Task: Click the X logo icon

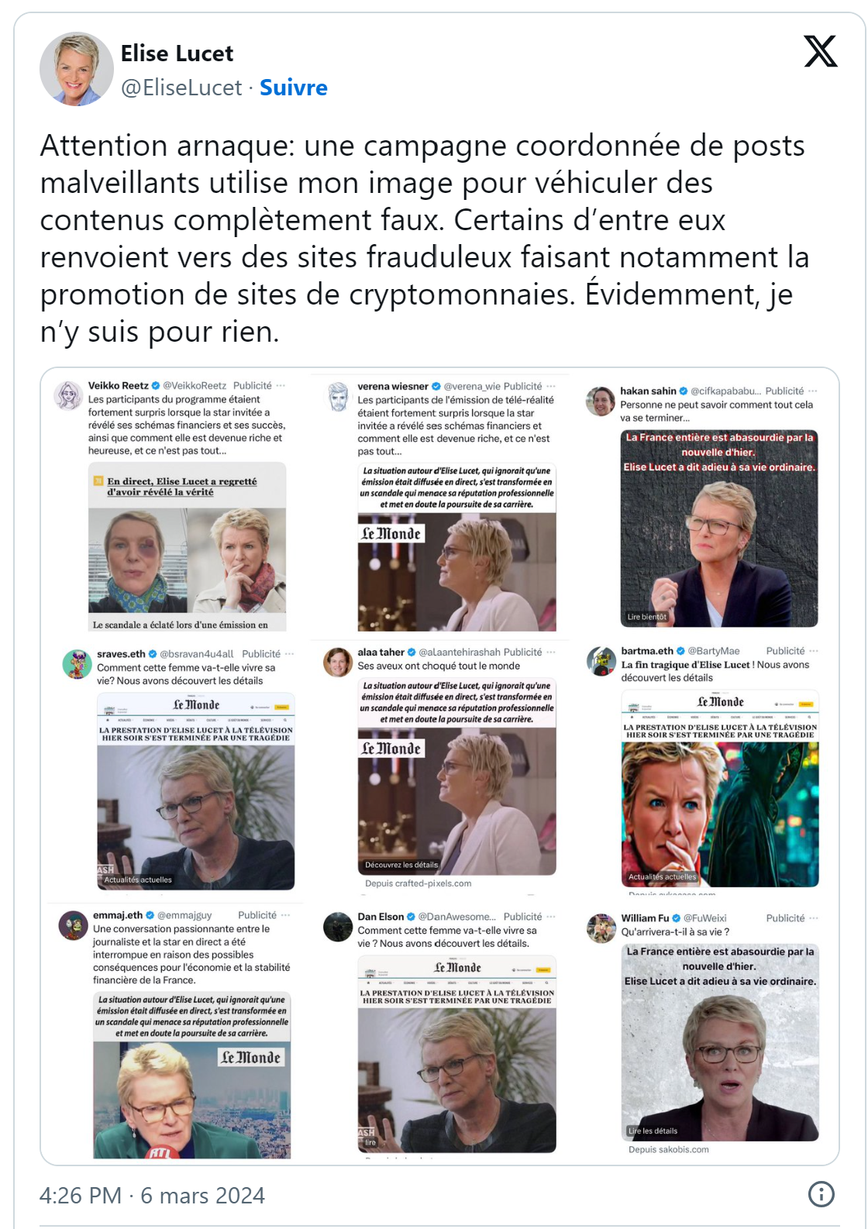Action: click(x=821, y=51)
